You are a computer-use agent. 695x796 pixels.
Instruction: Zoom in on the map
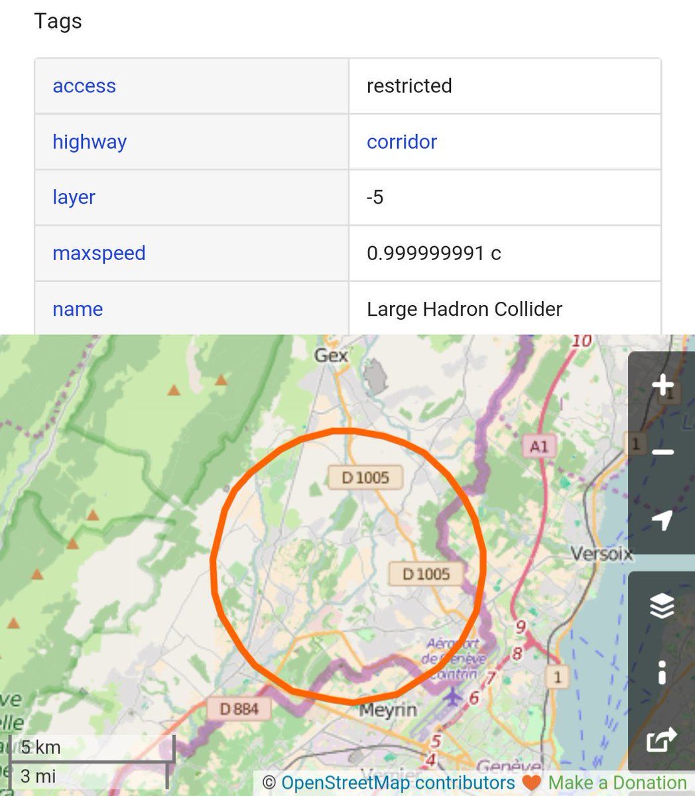tap(663, 385)
